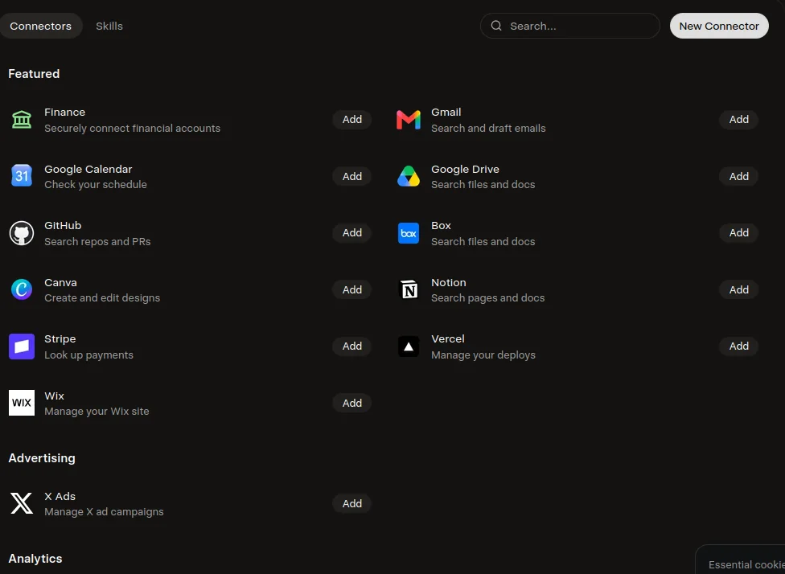Click the Finance bank icon
The width and height of the screenshot is (785, 574).
click(x=22, y=120)
